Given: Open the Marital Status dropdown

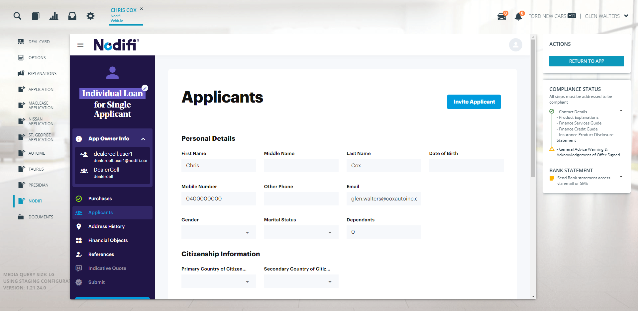Looking at the screenshot, I should pos(301,232).
